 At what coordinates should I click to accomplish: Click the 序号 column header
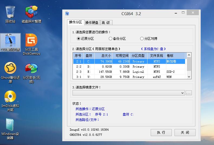pyautogui.click(x=78, y=56)
